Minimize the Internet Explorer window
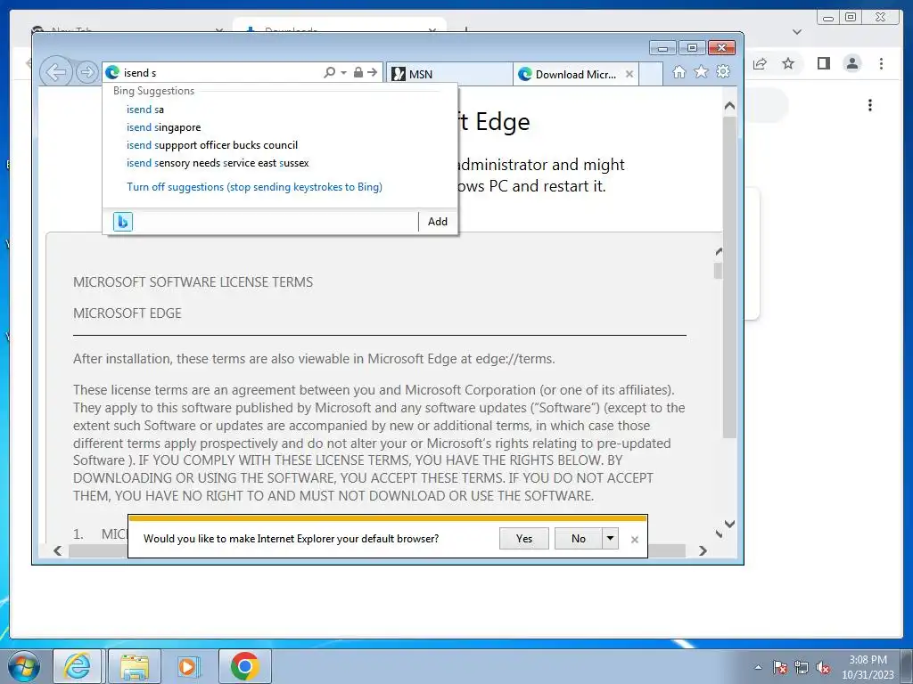 662,48
